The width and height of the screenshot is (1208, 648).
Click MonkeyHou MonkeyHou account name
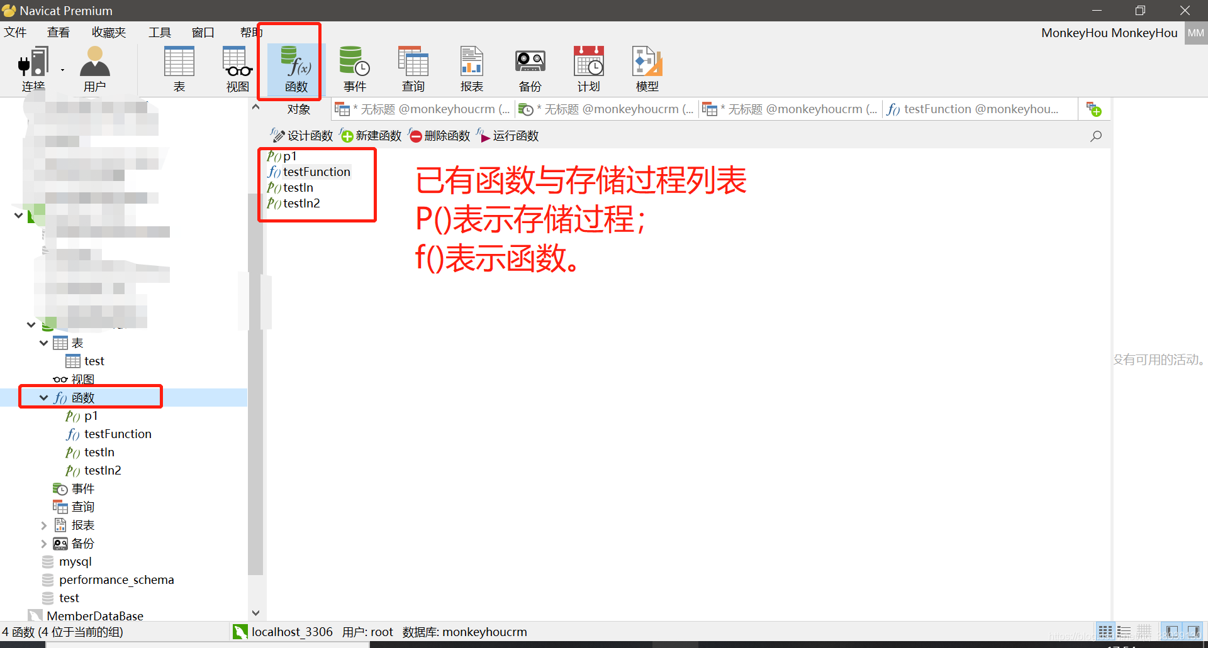(x=1109, y=33)
